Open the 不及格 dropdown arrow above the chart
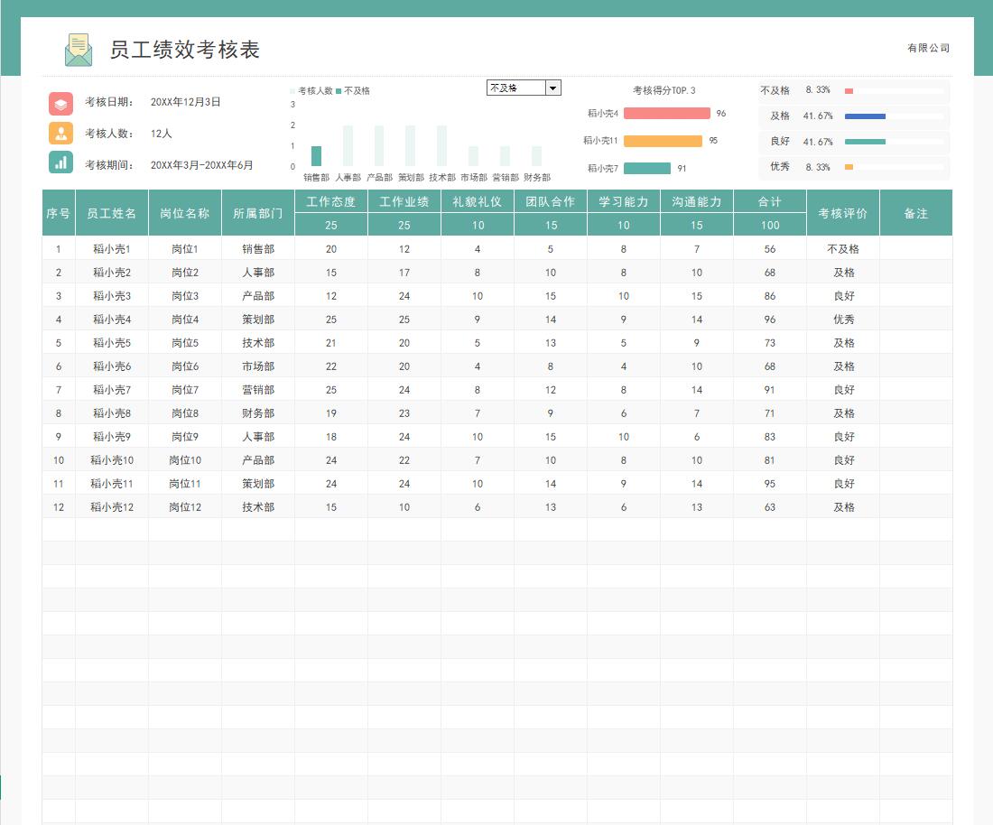Image resolution: width=993 pixels, height=825 pixels. click(553, 88)
